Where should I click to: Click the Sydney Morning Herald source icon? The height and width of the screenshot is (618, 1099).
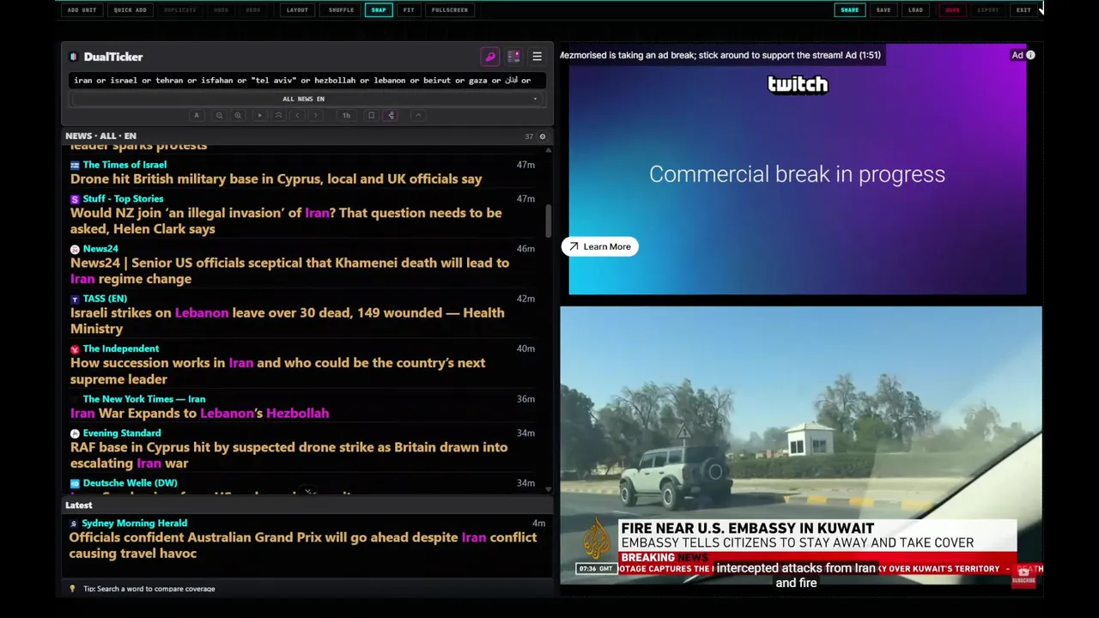(x=74, y=524)
